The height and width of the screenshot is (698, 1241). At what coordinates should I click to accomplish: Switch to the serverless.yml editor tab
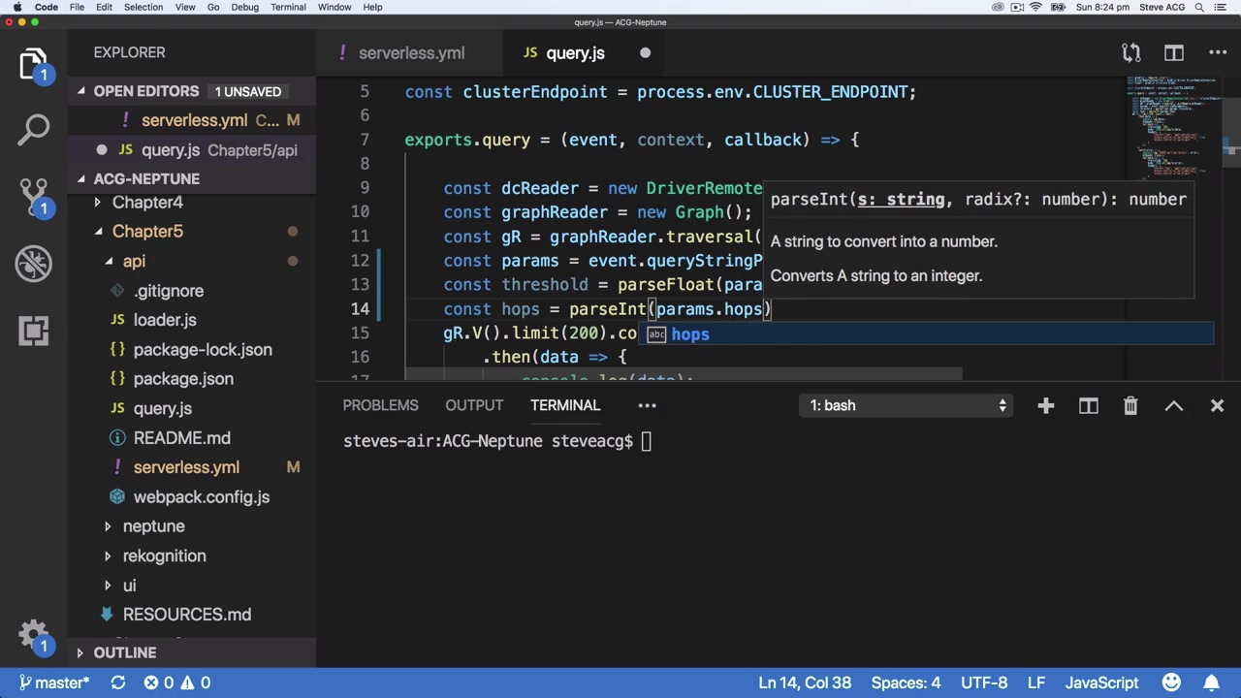pyautogui.click(x=411, y=53)
